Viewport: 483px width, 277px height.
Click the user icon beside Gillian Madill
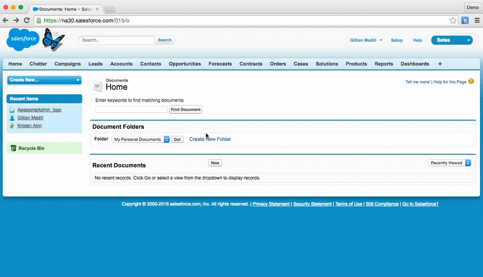pos(12,118)
